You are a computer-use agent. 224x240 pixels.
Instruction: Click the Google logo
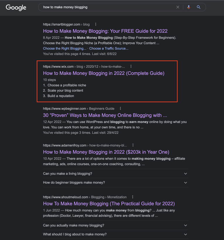[16, 7]
